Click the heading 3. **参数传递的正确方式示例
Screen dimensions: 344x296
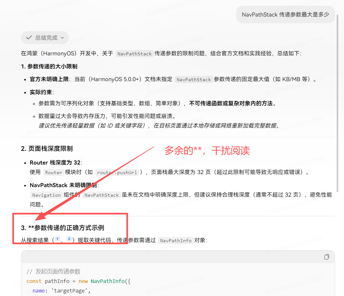pyautogui.click(x=62, y=228)
